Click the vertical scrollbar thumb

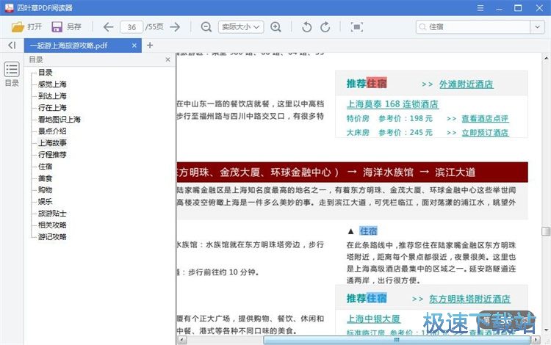(546, 231)
